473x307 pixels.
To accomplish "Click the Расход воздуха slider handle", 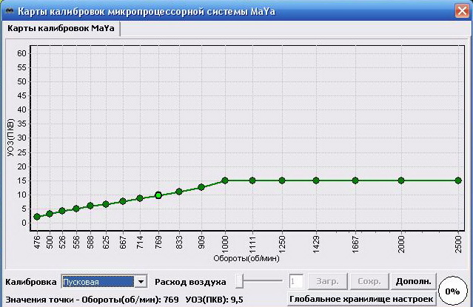I will click(240, 281).
